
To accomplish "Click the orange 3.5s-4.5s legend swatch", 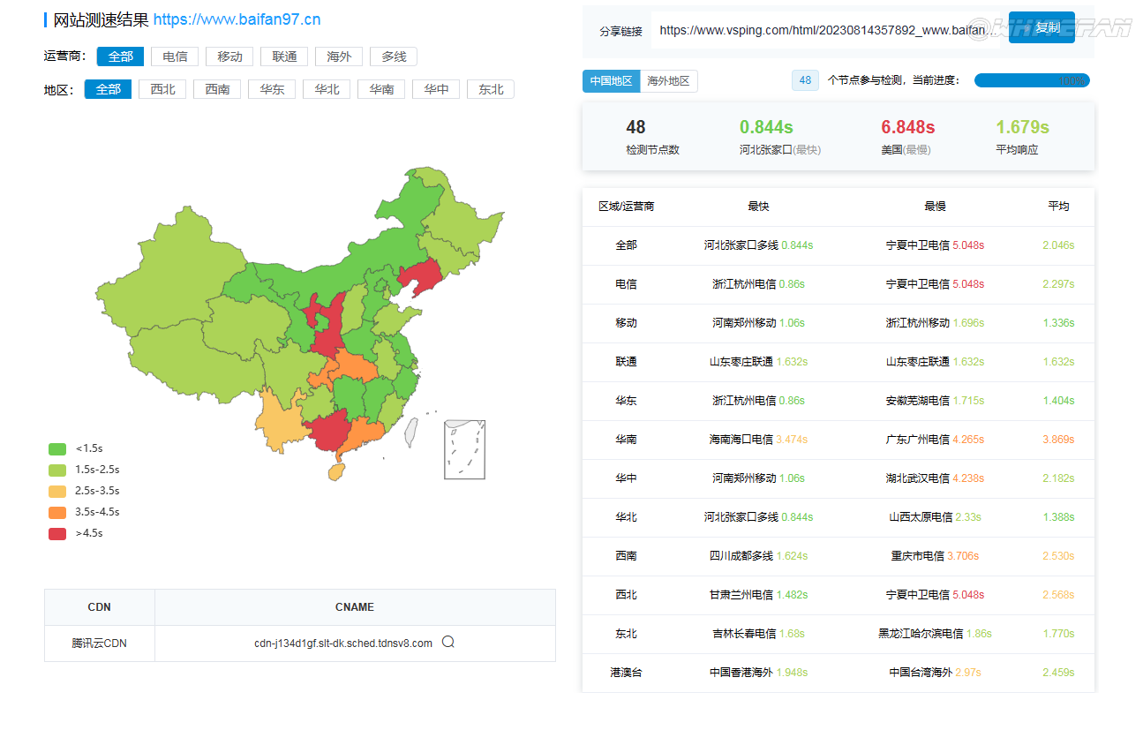I will point(57,512).
